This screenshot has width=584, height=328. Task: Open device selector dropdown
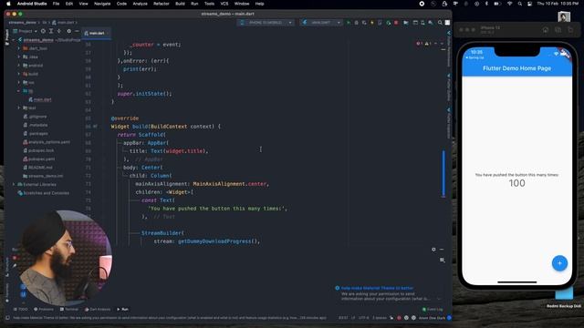point(266,23)
